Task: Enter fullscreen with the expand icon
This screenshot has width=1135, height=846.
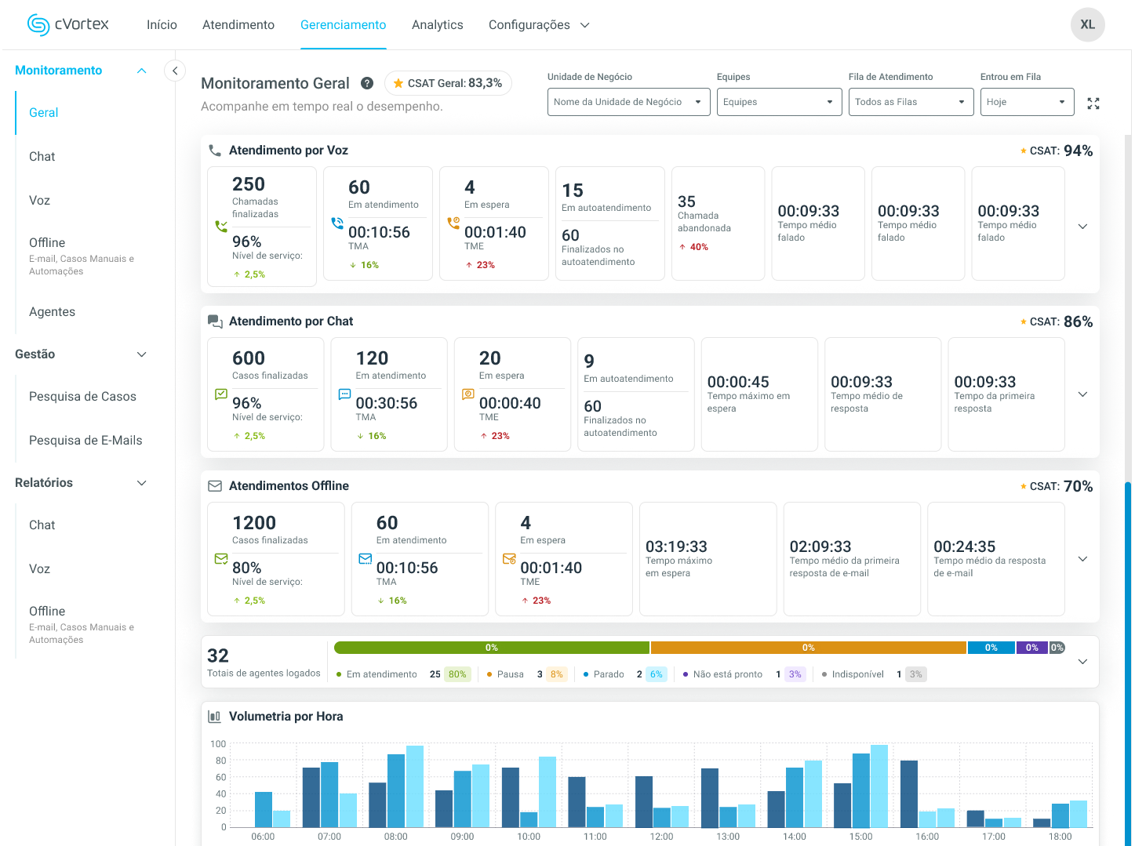Action: (x=1093, y=103)
